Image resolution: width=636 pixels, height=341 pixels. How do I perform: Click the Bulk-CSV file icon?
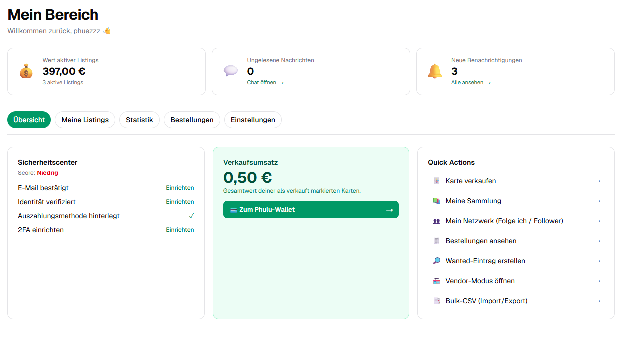click(437, 301)
